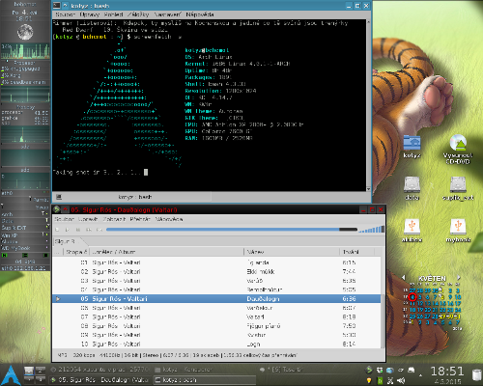Open the kolyz home folder desktop icon
Screen dimensions: 483x386
click(x=412, y=147)
